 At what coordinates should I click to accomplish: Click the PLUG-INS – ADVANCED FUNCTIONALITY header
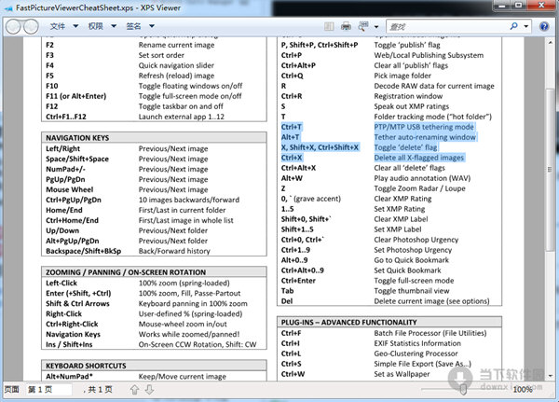389,322
